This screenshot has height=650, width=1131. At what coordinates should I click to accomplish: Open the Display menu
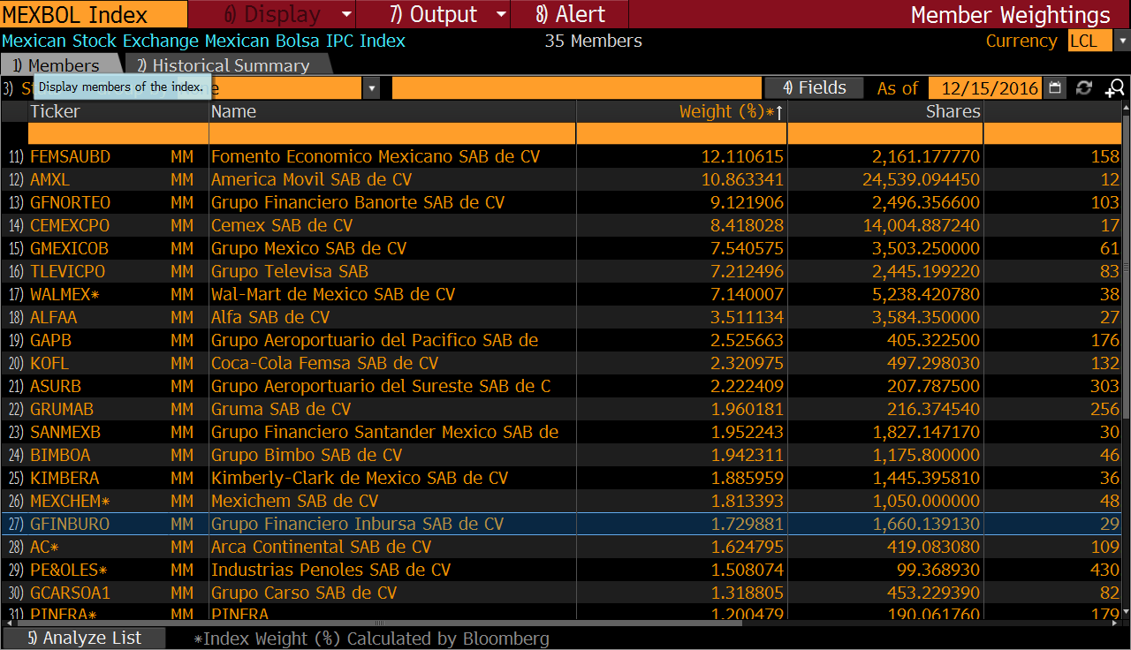coord(272,14)
